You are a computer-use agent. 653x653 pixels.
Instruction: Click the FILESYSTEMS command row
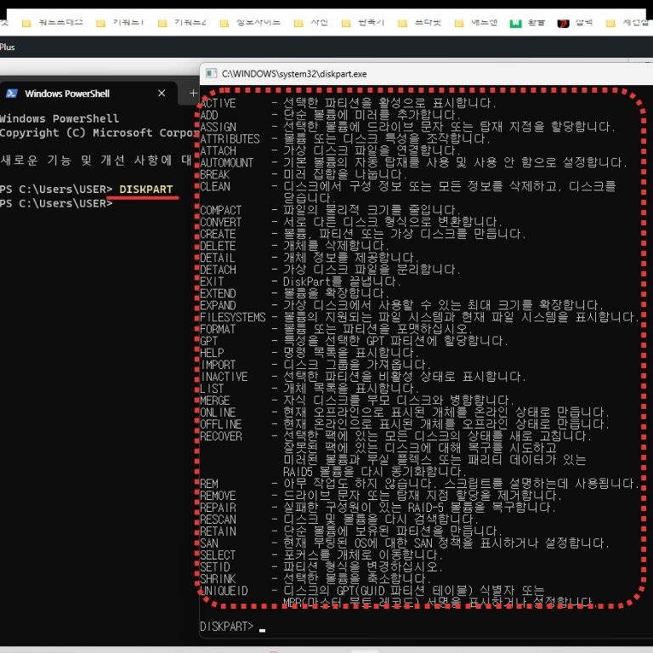(x=419, y=317)
